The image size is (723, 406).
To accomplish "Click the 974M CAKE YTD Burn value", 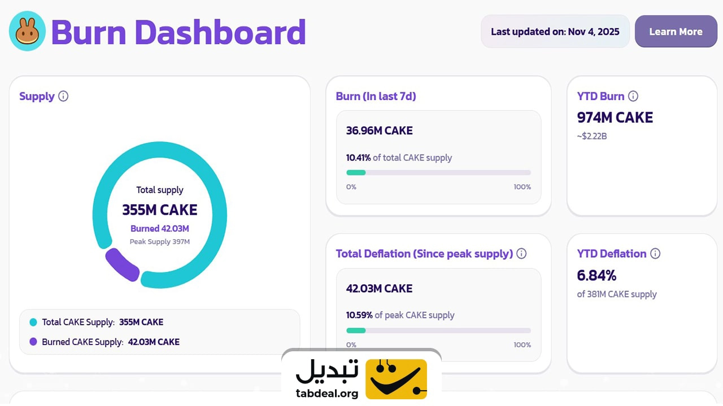I will tap(615, 117).
